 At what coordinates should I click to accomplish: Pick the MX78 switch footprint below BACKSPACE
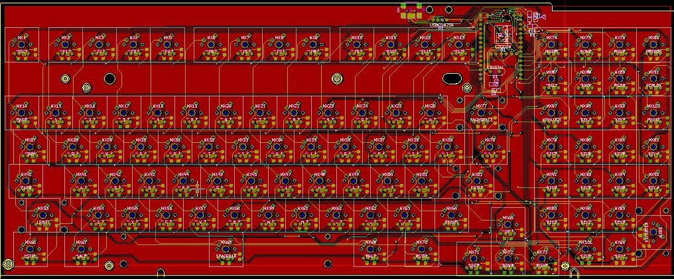click(x=490, y=147)
